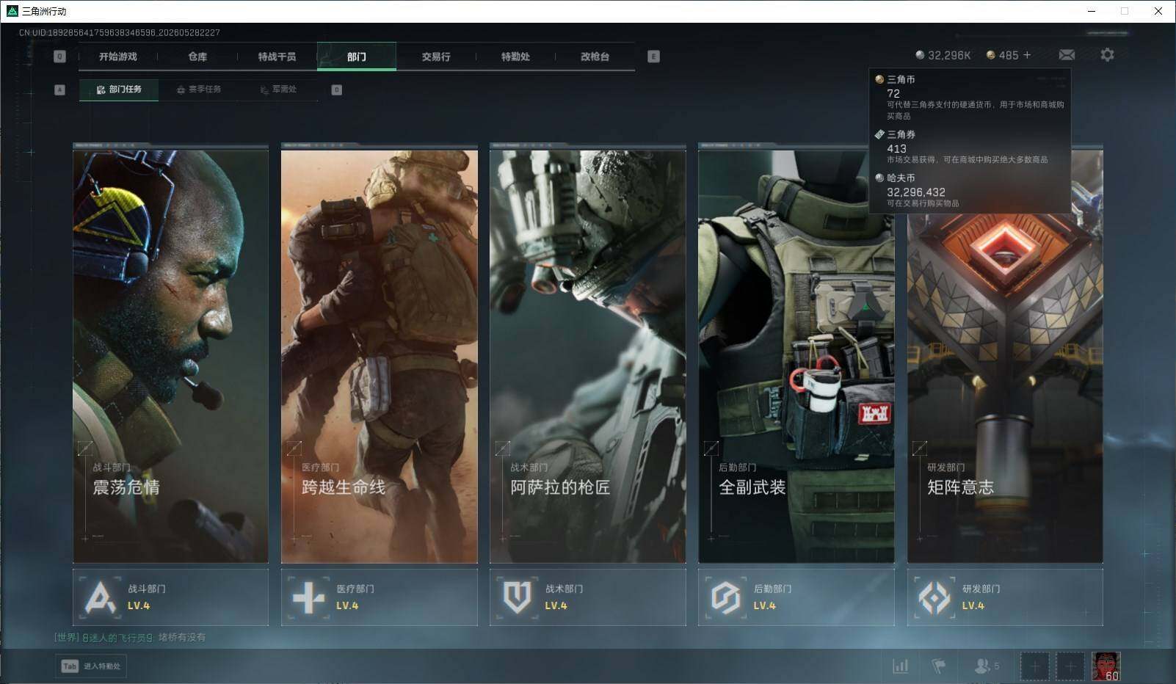Click the flag icon in bottom bar

[938, 666]
